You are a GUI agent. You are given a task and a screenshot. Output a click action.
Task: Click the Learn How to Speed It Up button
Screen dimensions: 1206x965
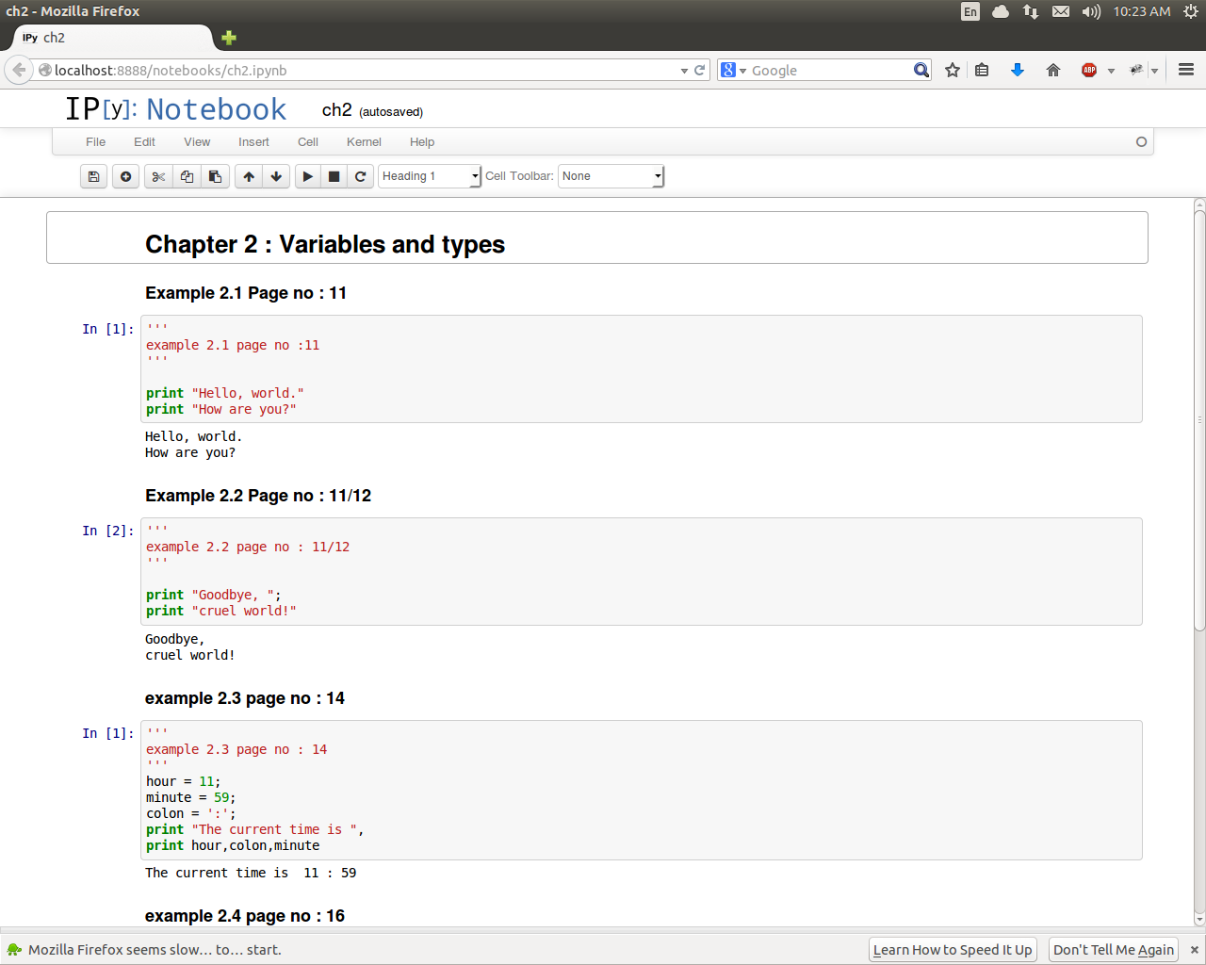click(952, 950)
